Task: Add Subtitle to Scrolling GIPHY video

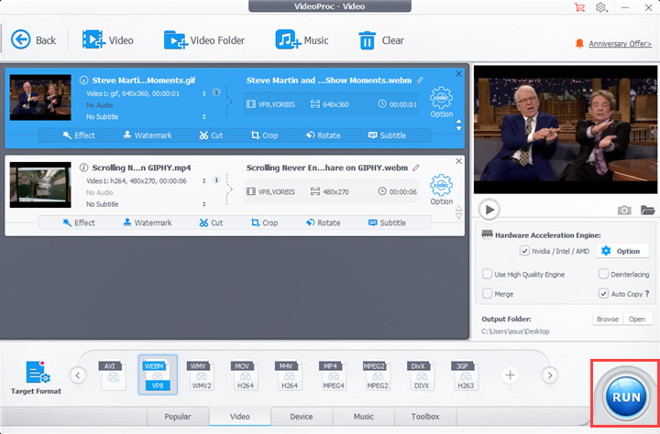Action: coord(387,222)
